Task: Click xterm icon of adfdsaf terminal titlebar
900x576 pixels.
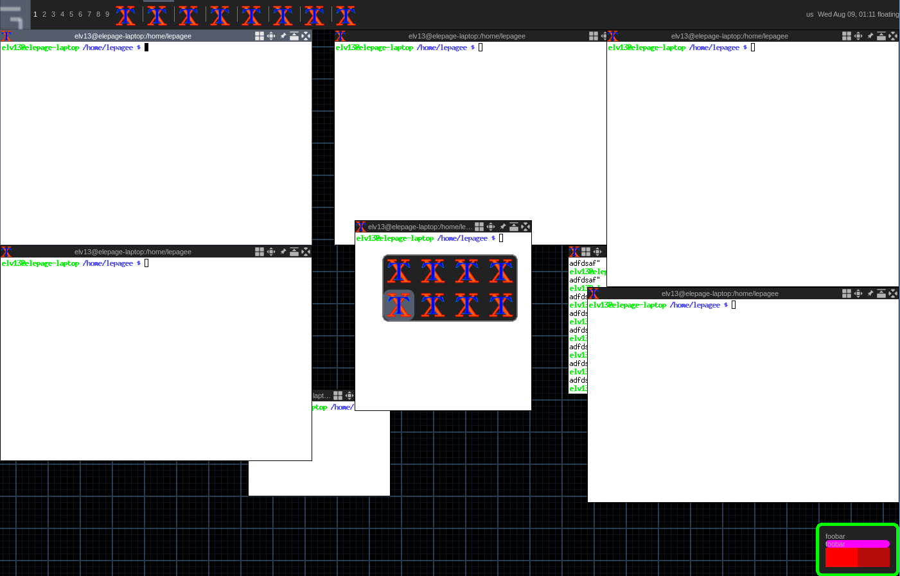Action: click(574, 252)
